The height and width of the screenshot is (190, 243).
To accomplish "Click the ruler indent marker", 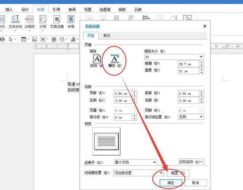I will tap(68, 47).
